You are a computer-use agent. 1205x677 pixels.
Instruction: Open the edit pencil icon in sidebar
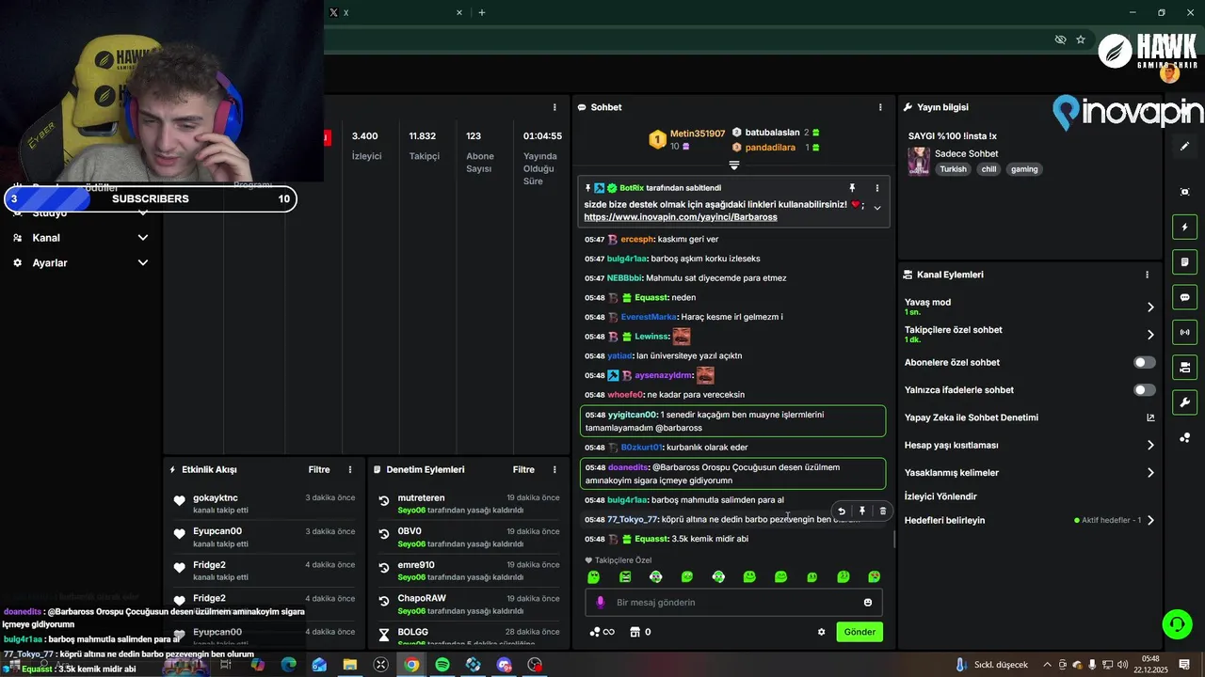[x=1184, y=147]
